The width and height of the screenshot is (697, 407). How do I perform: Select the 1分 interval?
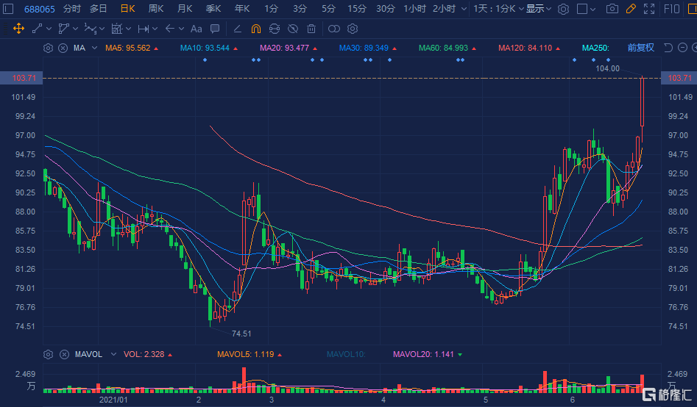pos(271,9)
